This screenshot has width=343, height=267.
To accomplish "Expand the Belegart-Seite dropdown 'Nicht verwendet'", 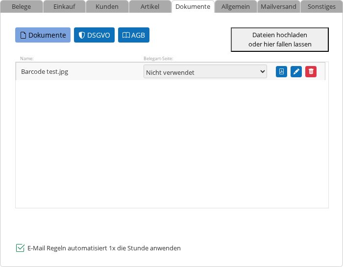I will pyautogui.click(x=205, y=72).
